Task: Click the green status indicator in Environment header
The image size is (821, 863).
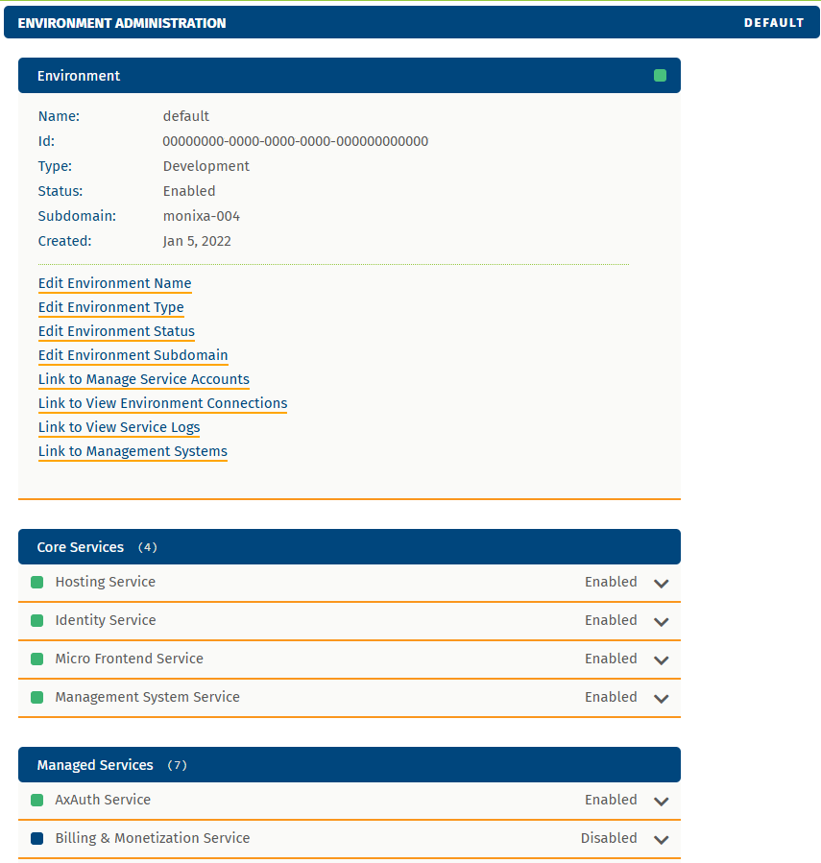Action: [660, 76]
